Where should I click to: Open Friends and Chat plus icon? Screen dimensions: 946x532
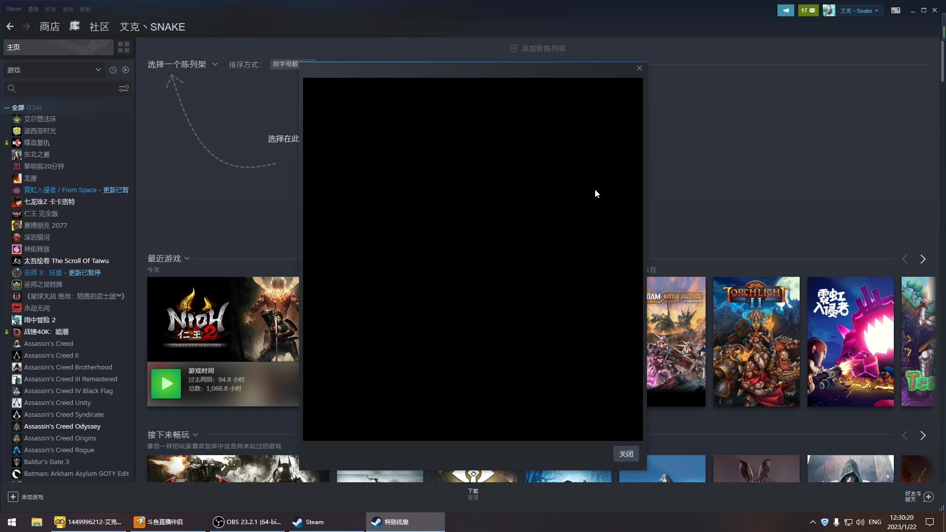click(929, 497)
